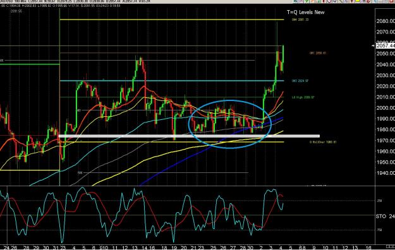Screen dimensions: 395x250
Task: Click the 1960.00 price axis label
Action: pos(386,152)
